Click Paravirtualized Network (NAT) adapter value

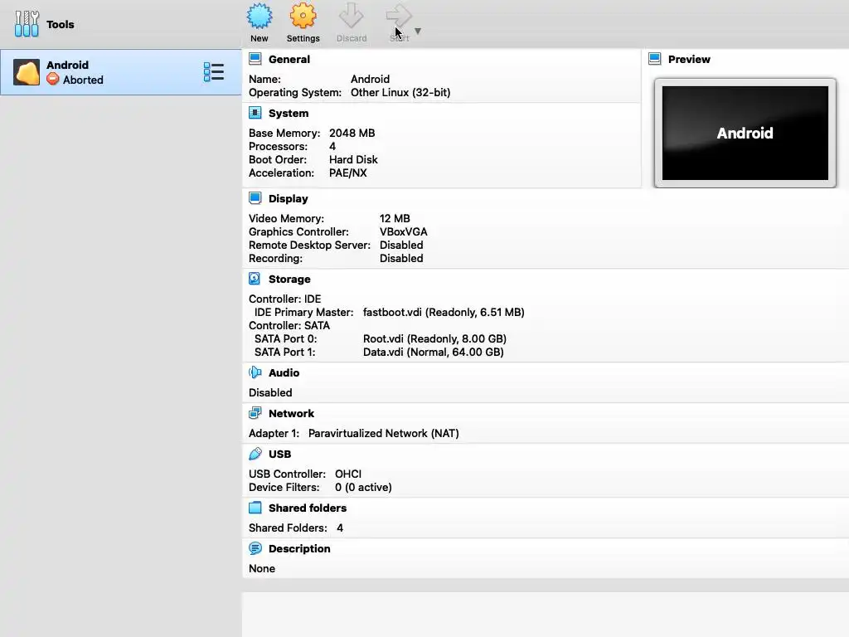(383, 433)
